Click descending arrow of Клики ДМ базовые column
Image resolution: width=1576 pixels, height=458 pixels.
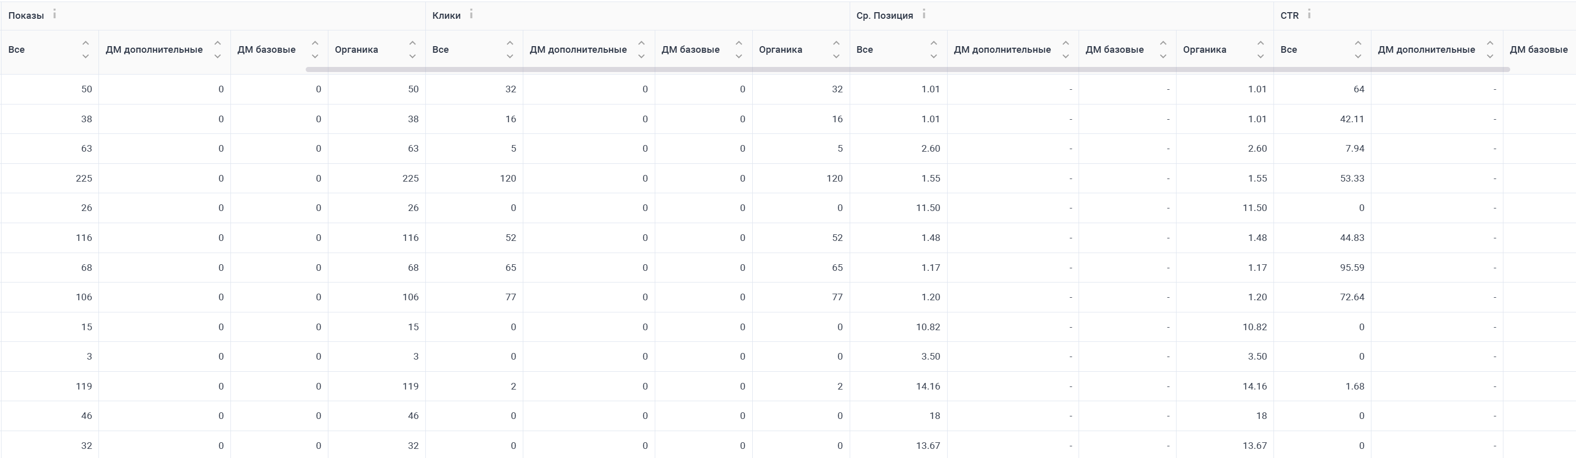(739, 56)
